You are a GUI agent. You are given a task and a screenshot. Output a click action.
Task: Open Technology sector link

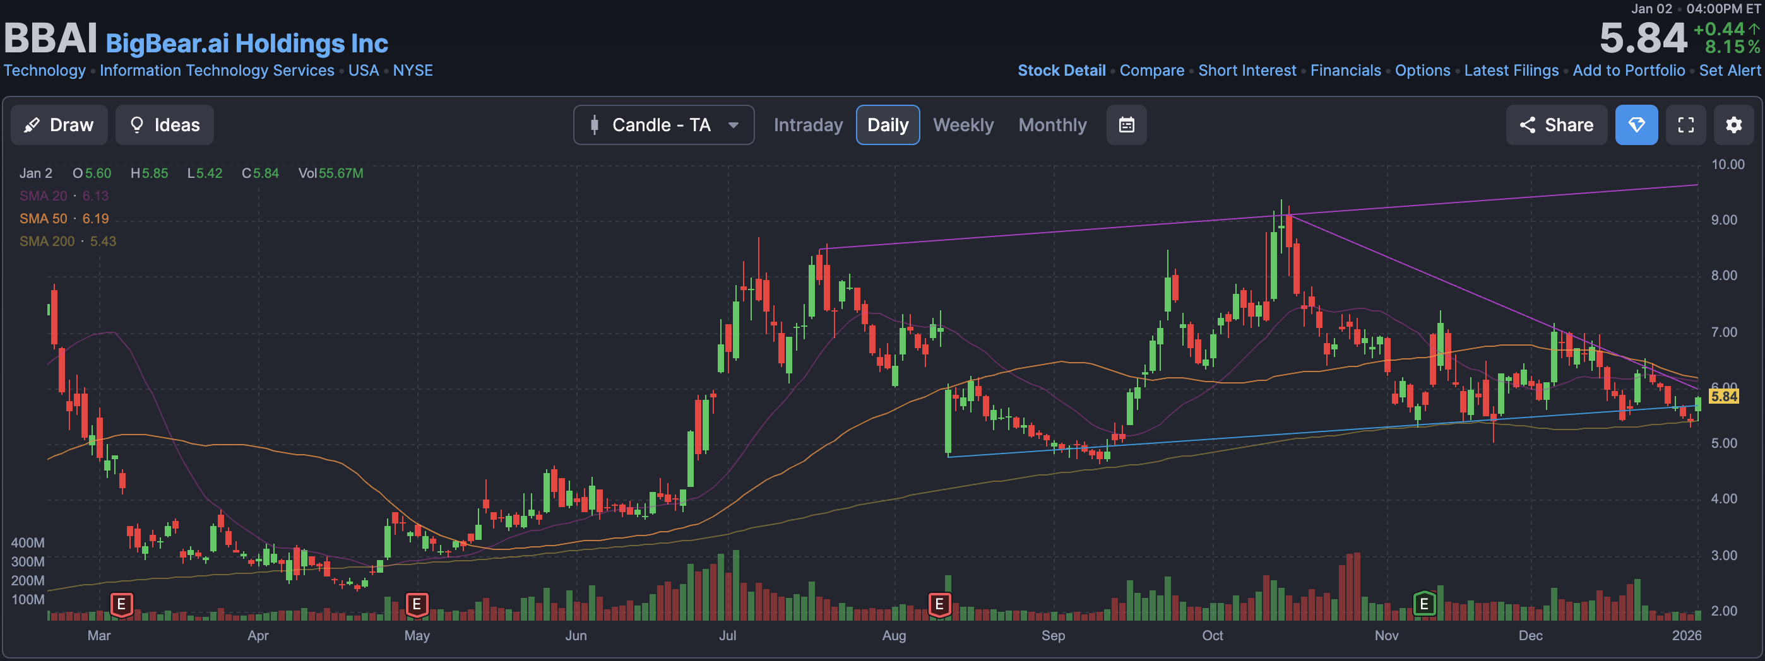pos(45,71)
